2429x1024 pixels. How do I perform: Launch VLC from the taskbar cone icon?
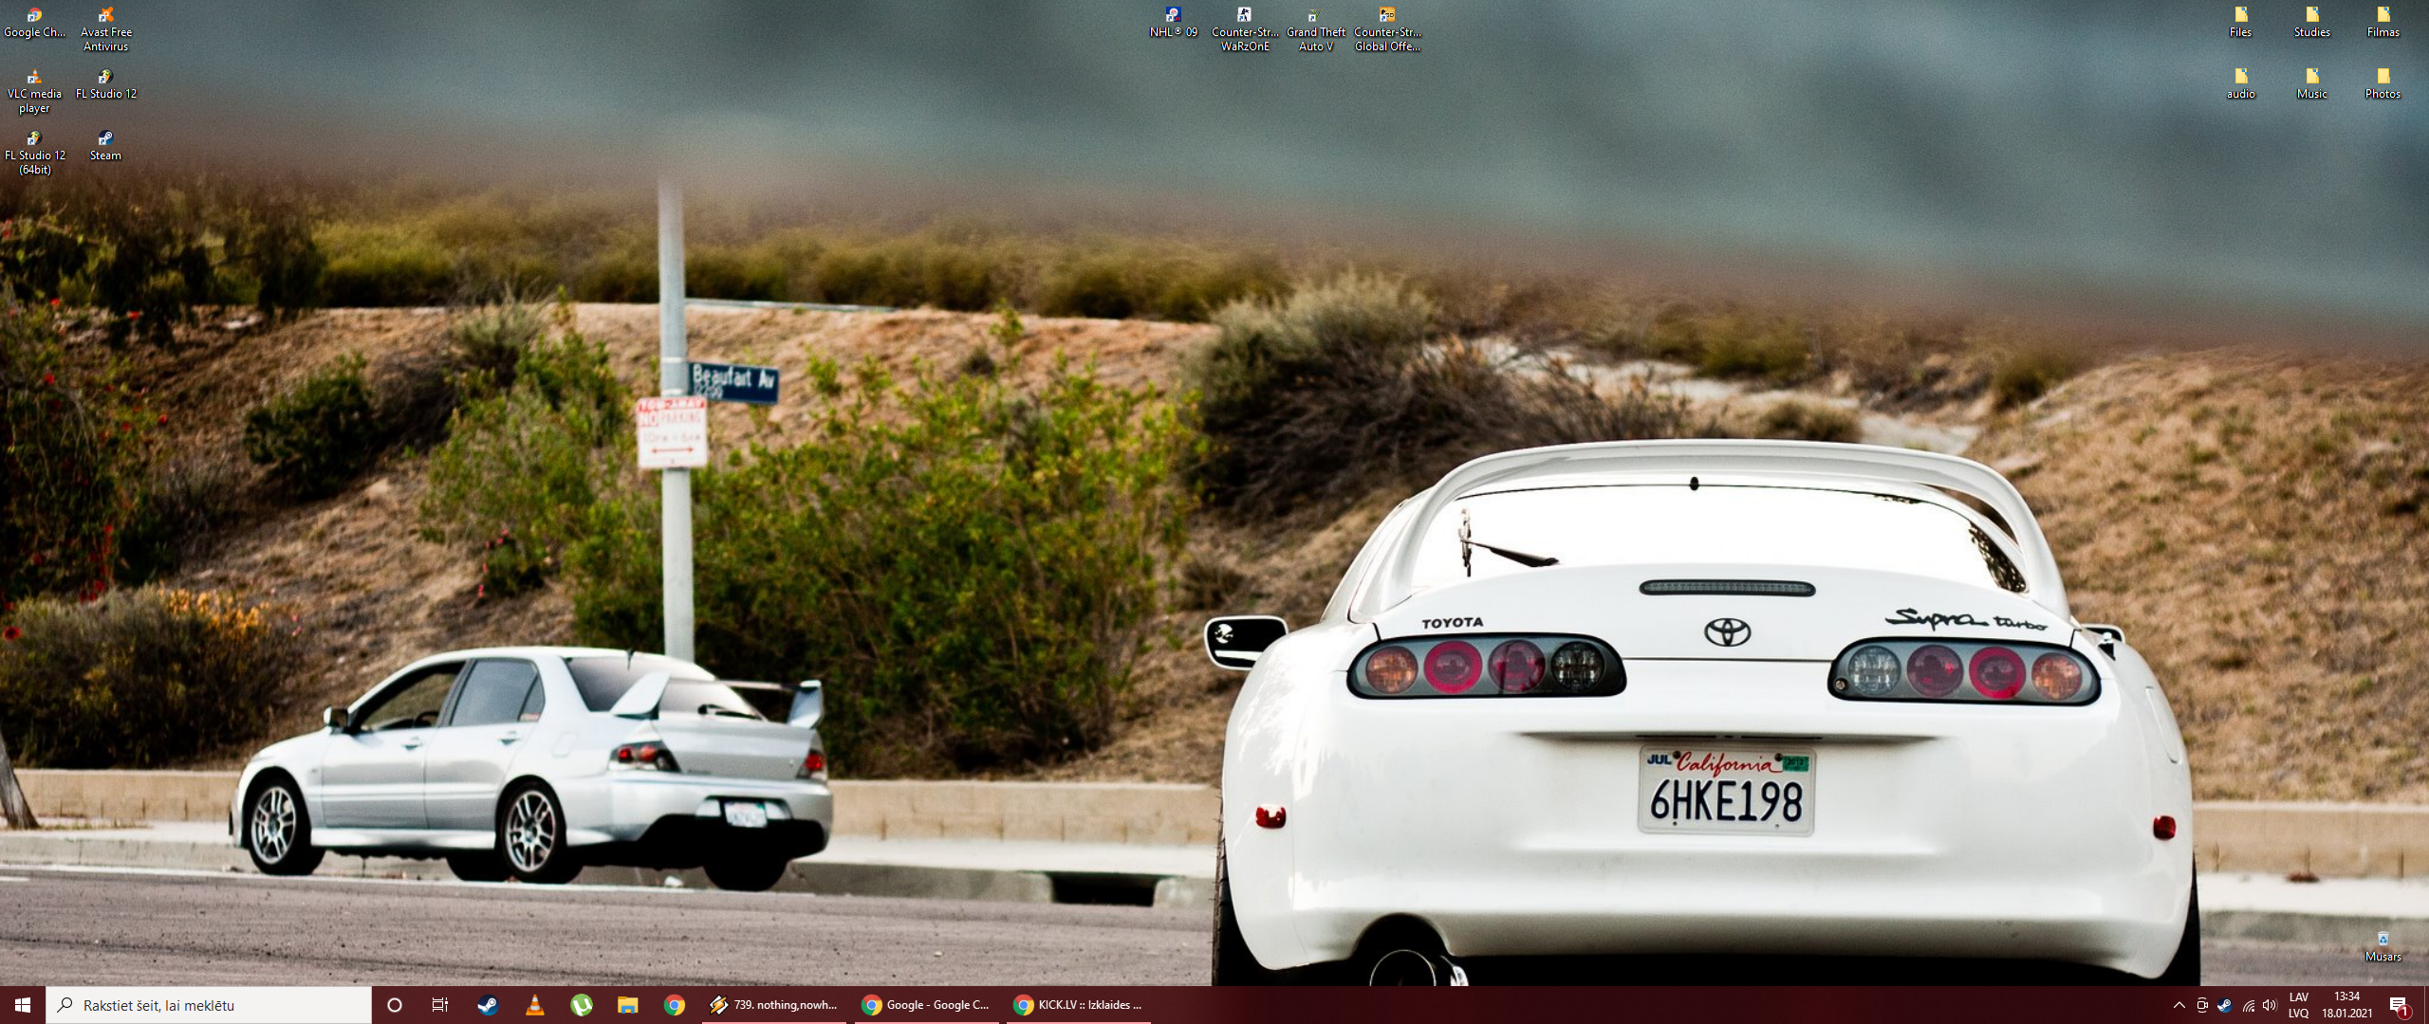tap(534, 1005)
